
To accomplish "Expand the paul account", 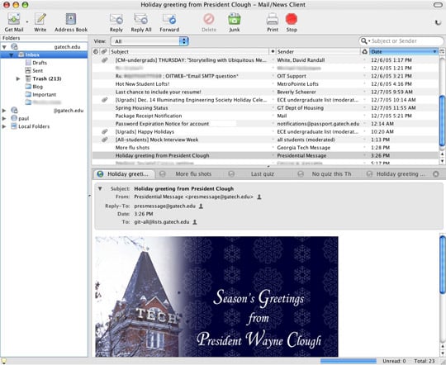I will (4, 119).
